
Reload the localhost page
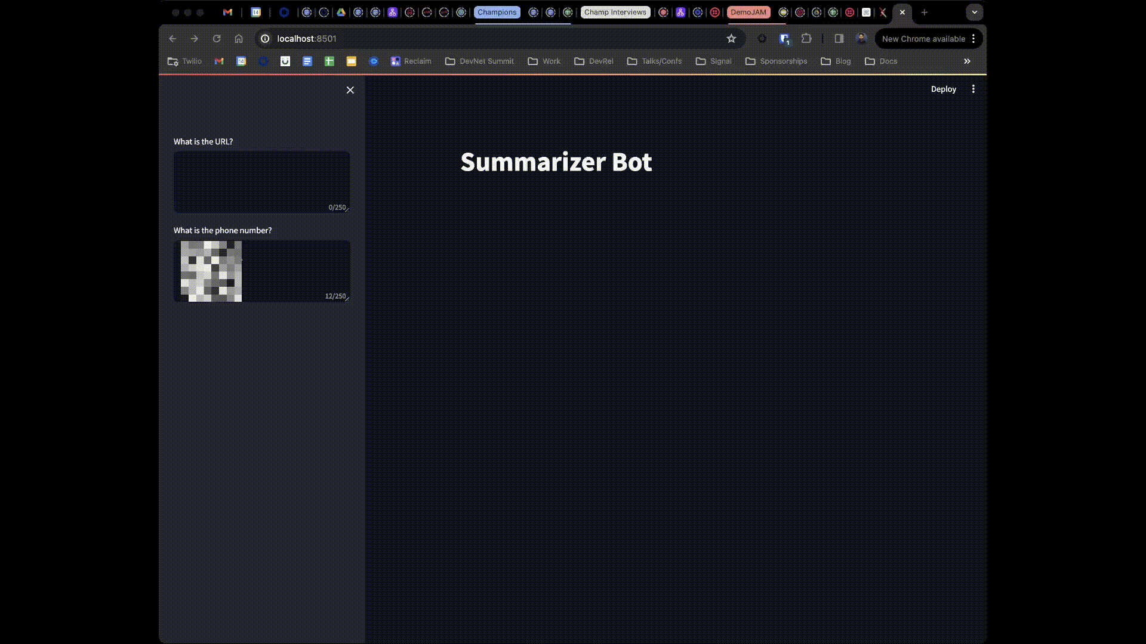click(217, 39)
